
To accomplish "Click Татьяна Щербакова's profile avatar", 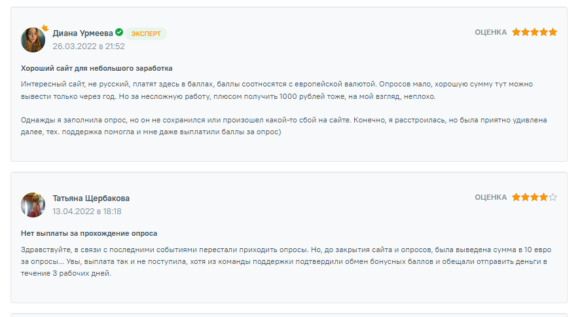I will (33, 204).
